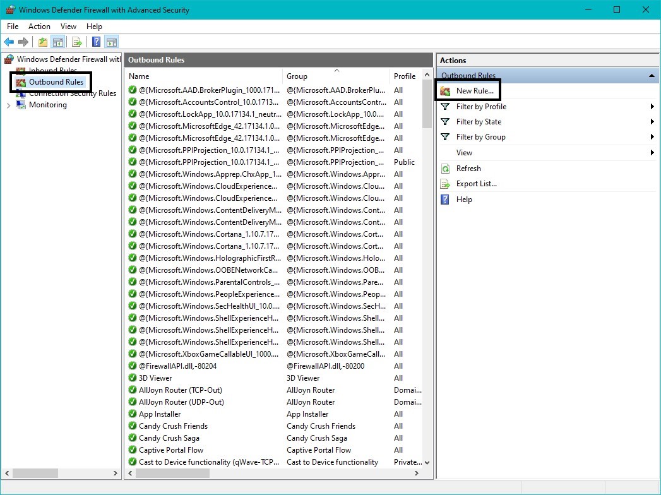Click scroll right arrow of tree pane
The height and width of the screenshot is (495, 661).
tap(115, 474)
